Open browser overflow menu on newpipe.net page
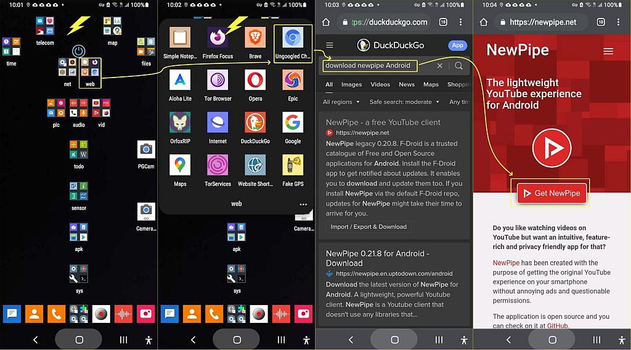The height and width of the screenshot is (350, 631). [618, 22]
